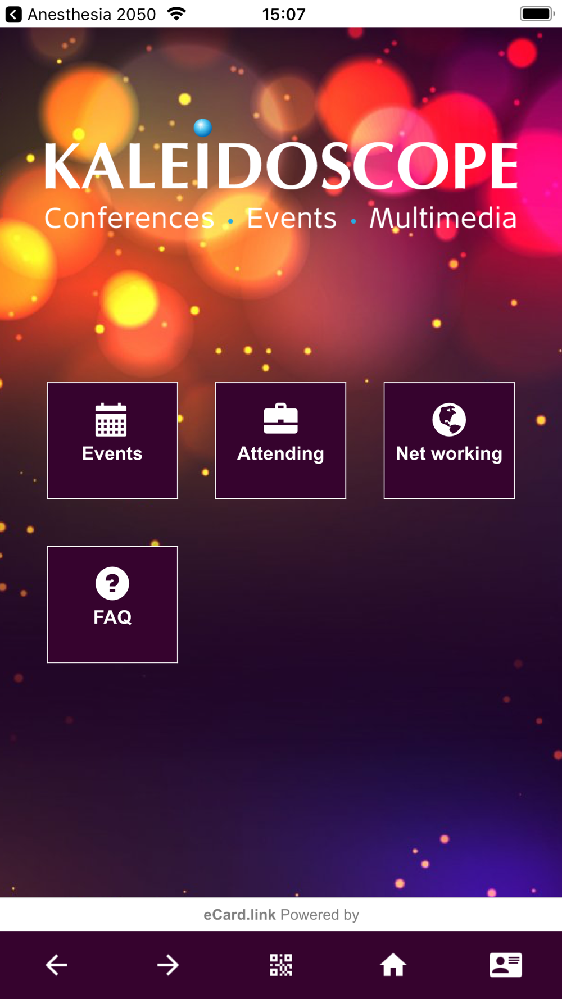Go forward with the right arrow icon
The height and width of the screenshot is (999, 562).
(x=168, y=965)
